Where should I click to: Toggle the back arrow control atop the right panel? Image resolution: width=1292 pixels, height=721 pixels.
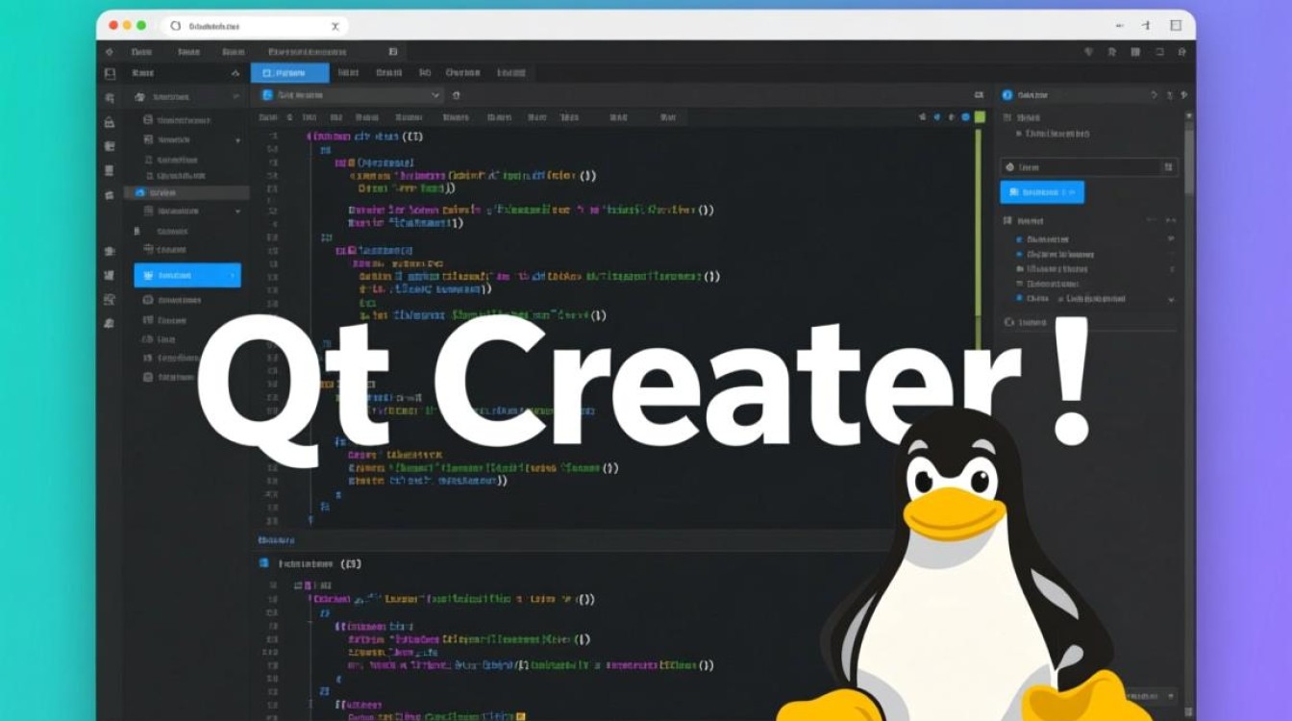click(x=1154, y=94)
